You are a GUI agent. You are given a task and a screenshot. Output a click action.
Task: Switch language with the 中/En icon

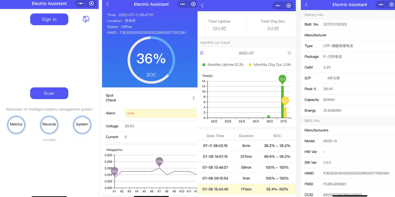86,19
